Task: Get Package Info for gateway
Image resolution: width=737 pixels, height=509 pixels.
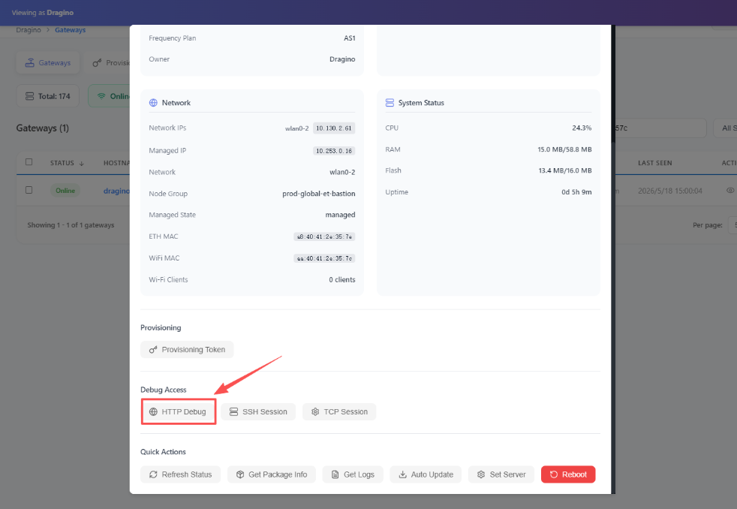Action: point(272,474)
